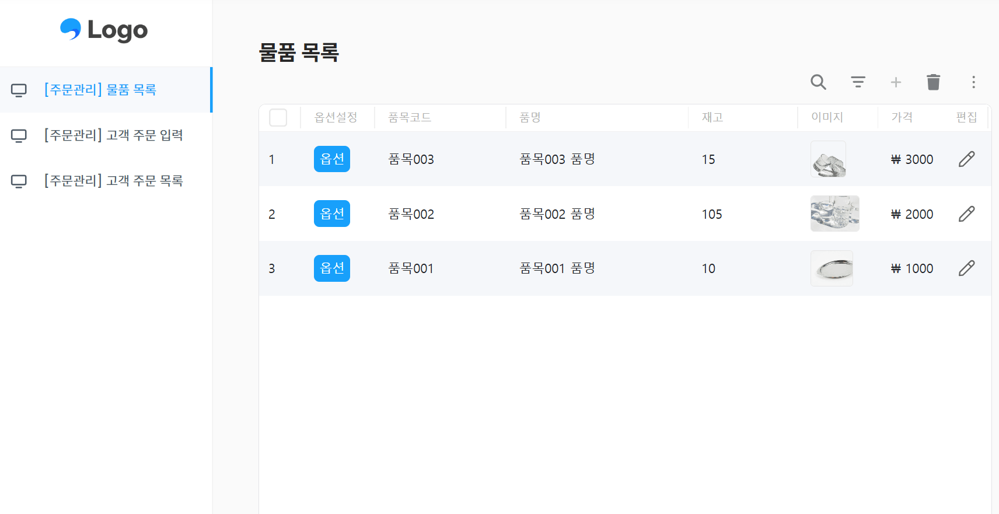Click the search magnifier icon
Image resolution: width=999 pixels, height=514 pixels.
(818, 82)
